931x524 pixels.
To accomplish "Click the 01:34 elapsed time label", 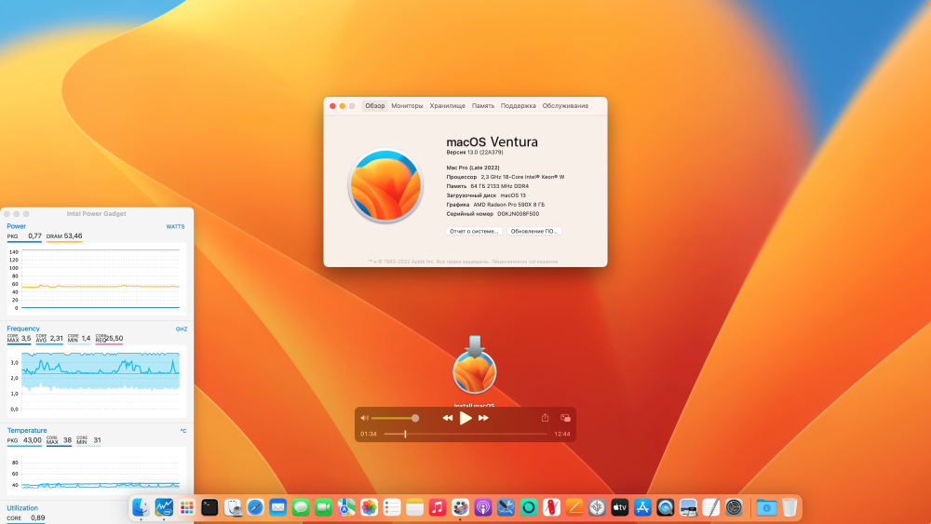I will pyautogui.click(x=369, y=434).
